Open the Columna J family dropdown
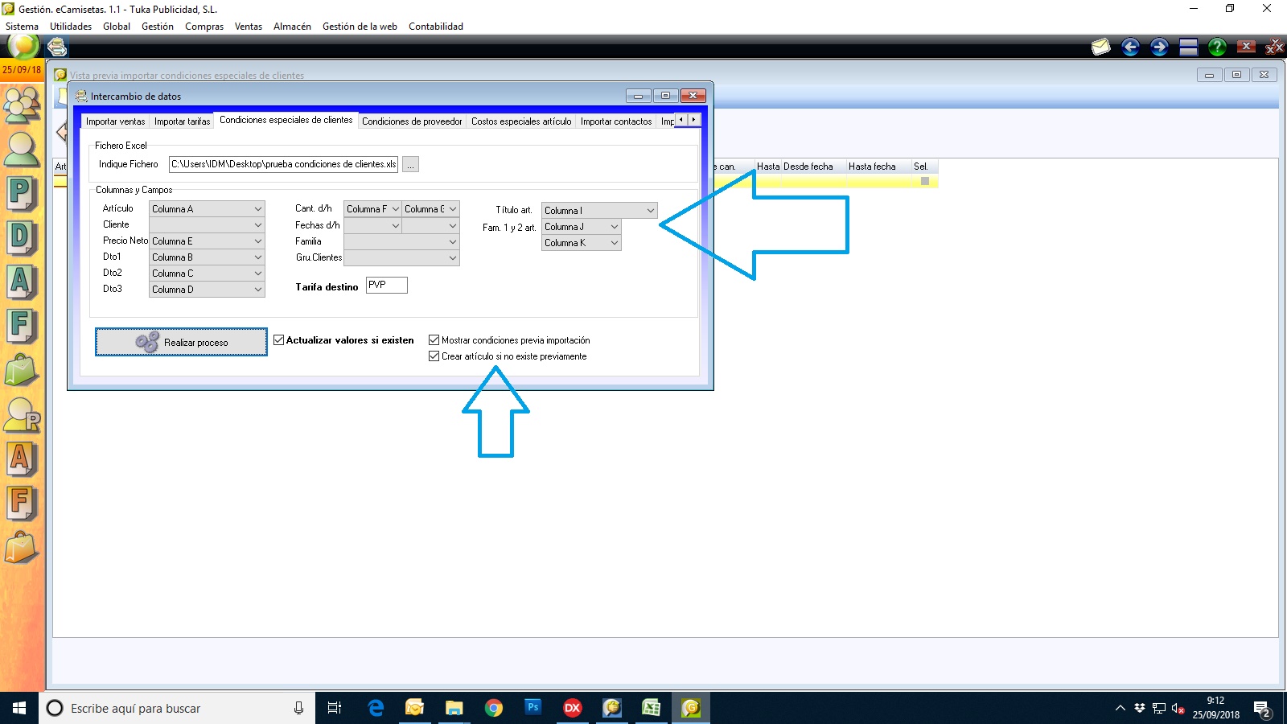This screenshot has height=724, width=1287. point(581,227)
